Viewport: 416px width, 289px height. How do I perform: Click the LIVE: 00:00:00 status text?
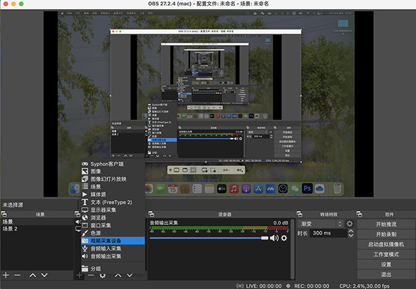(263, 286)
